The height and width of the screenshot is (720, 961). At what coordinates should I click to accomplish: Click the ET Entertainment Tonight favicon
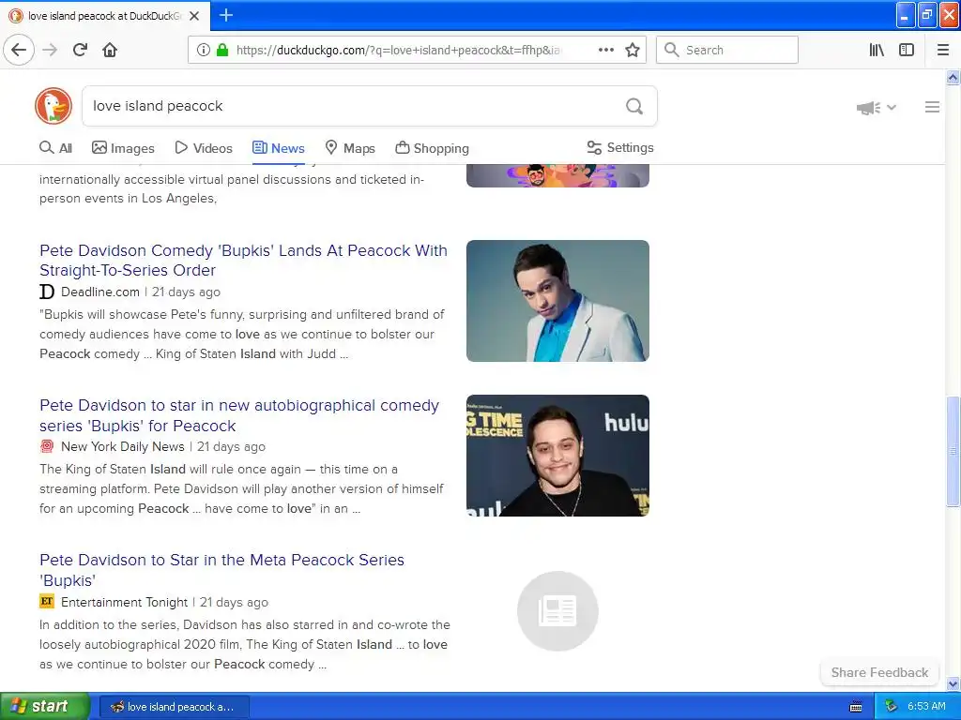pyautogui.click(x=47, y=601)
